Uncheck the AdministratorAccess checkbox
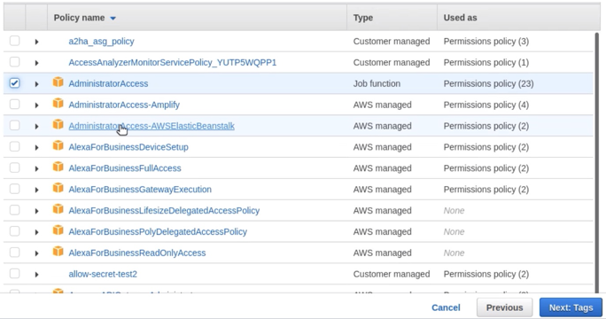 15,83
